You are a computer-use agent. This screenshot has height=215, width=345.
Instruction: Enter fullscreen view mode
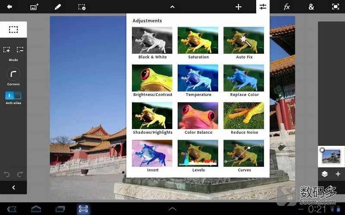[336, 7]
